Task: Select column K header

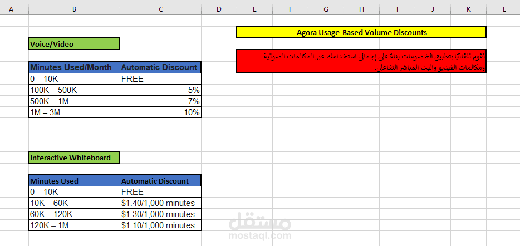Action: click(x=469, y=9)
